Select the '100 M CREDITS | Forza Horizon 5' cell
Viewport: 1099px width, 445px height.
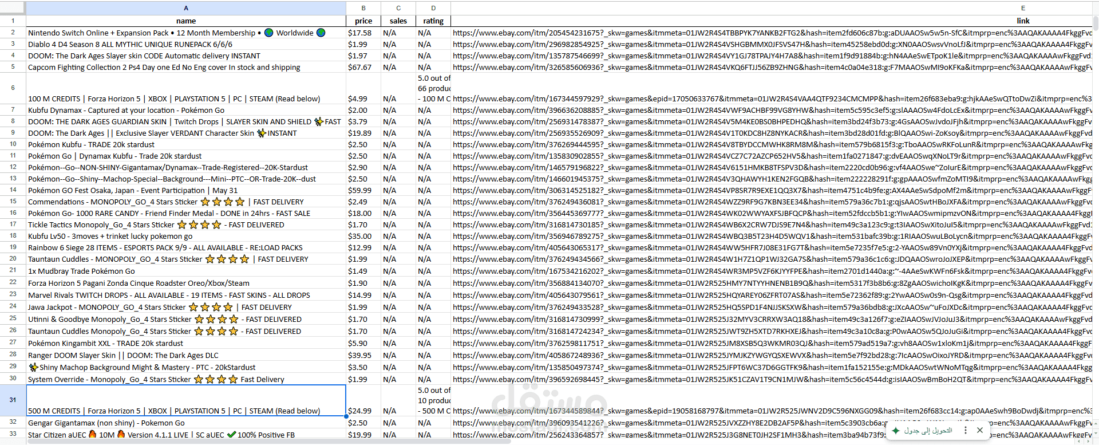pos(186,88)
